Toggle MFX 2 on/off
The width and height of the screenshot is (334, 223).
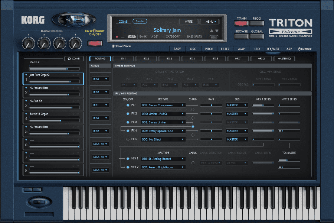128,167
